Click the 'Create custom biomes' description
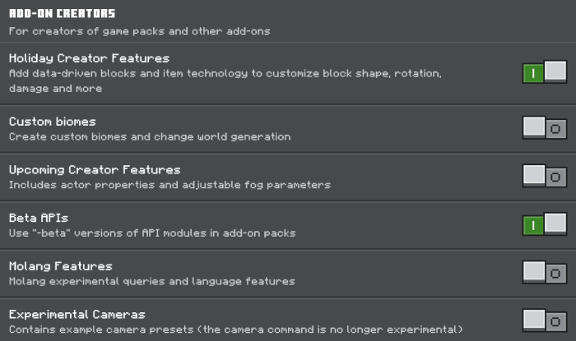 pyautogui.click(x=149, y=136)
